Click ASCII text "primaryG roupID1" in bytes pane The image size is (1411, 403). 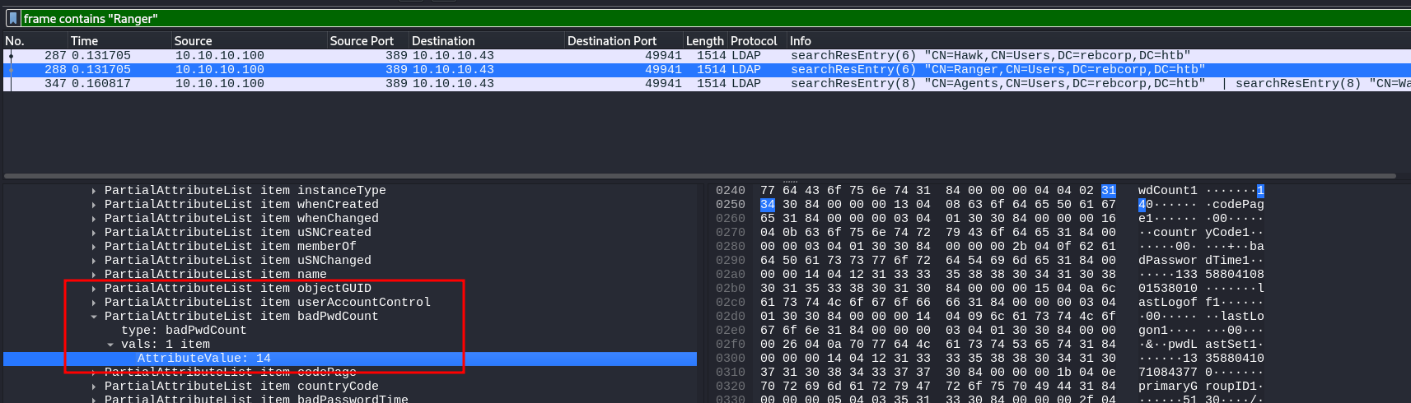[x=1198, y=387]
